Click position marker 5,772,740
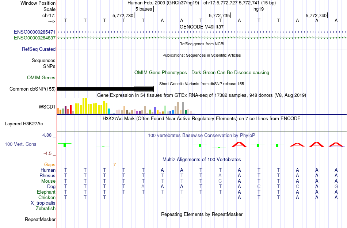 tap(316, 15)
